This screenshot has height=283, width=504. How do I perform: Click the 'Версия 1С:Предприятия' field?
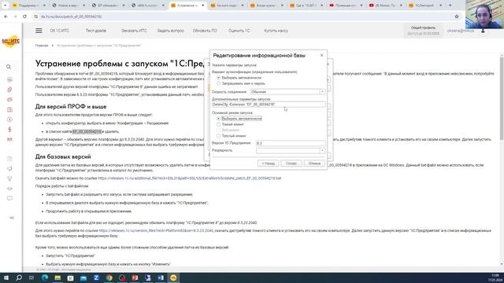(291, 143)
